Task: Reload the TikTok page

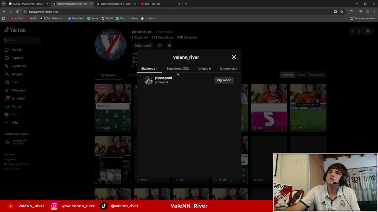Action: point(17,12)
